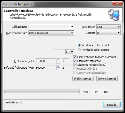Increase Frekvencia with the up arrow
The height and width of the screenshot is (113, 125).
click(58, 60)
